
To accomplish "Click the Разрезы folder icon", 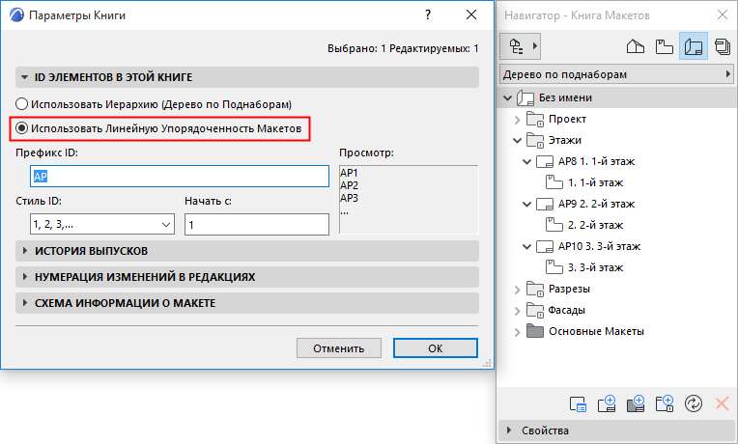I will pos(535,290).
